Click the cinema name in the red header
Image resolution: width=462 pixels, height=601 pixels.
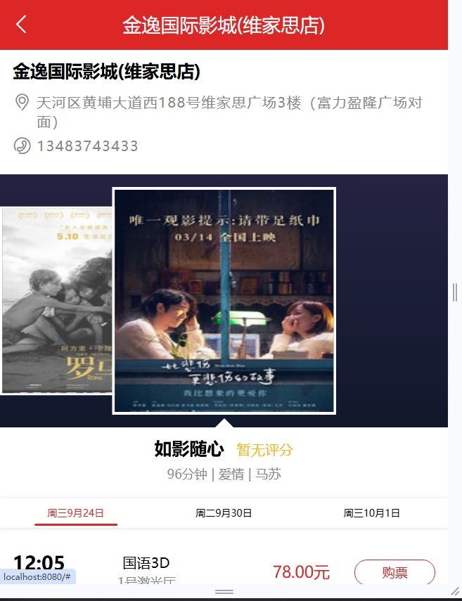pyautogui.click(x=224, y=25)
